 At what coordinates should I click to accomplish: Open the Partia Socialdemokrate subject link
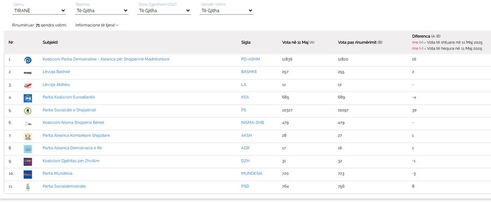coord(64,186)
